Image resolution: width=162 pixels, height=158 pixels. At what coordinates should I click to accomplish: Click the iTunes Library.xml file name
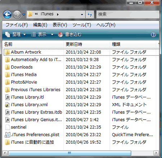[x=29, y=105]
